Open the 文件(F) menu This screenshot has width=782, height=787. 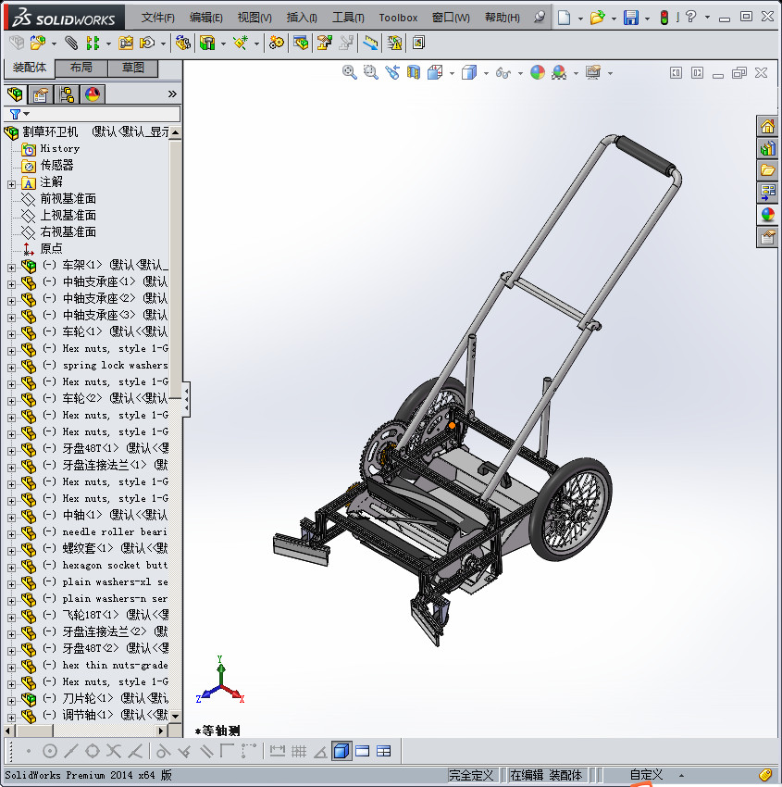coord(158,18)
